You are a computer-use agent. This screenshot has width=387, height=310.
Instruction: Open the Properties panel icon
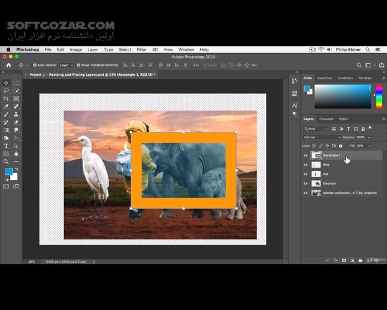pos(295,93)
